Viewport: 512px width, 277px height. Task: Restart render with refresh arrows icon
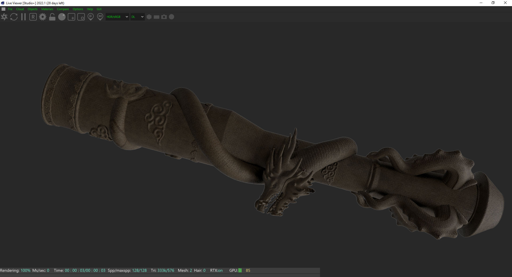pos(14,17)
